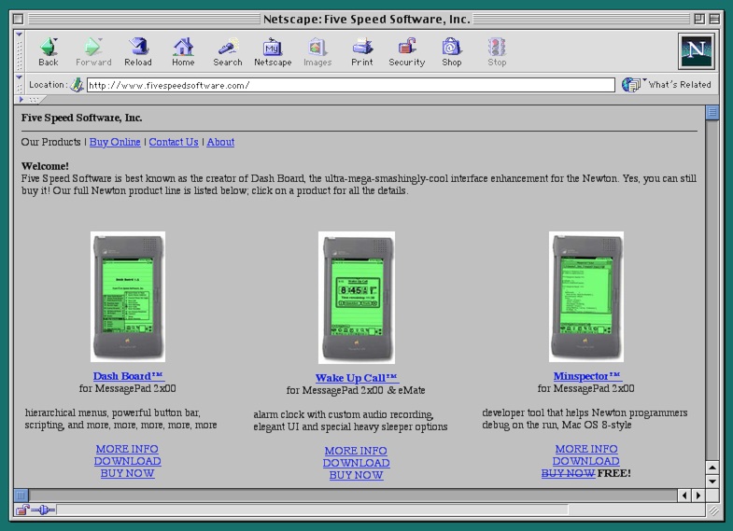Screen dimensions: 733x531
Task: Click the Dash Board Newton image
Action: (128, 297)
